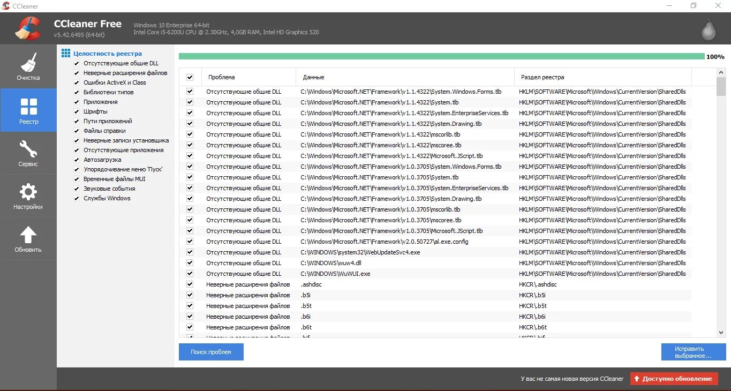731x391 pixels.
Task: Select the al.exe.config data cell
Action: pyautogui.click(x=385, y=242)
